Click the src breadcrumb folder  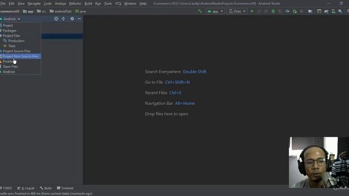tap(41, 11)
